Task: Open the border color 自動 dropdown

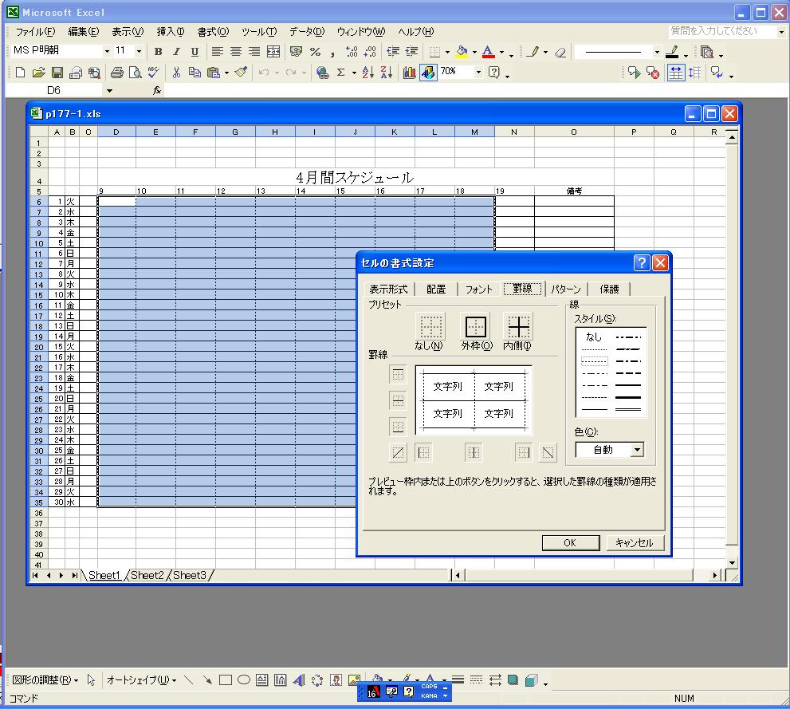Action: (x=637, y=450)
